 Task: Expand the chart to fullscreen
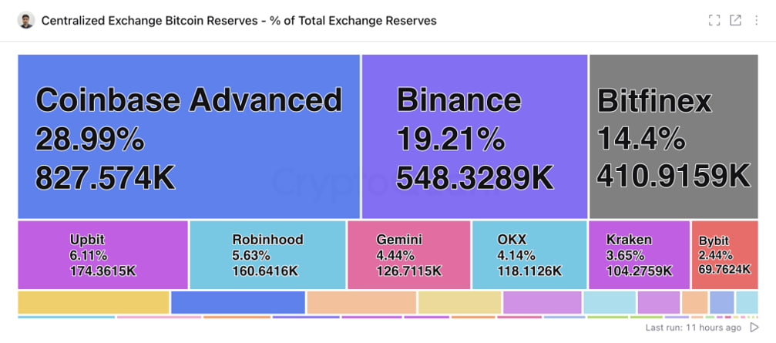click(714, 21)
